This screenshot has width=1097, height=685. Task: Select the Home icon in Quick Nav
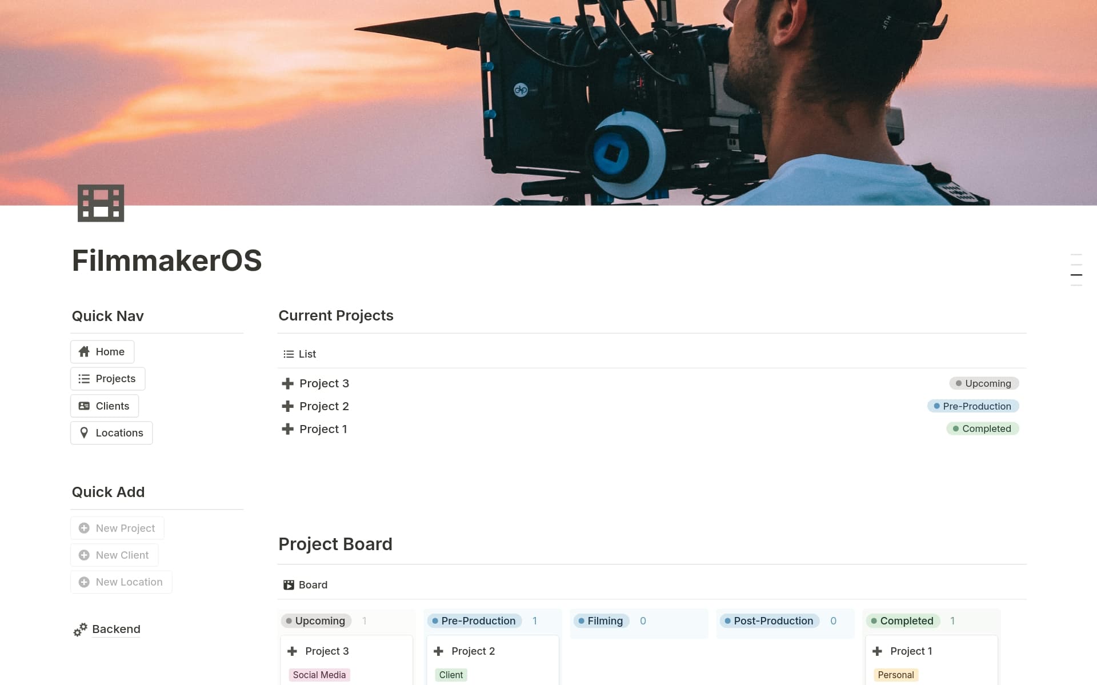[85, 351]
